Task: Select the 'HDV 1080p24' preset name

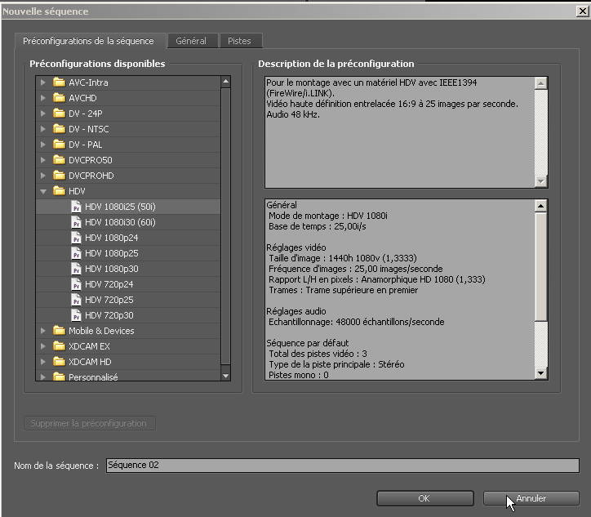Action: pos(112,238)
